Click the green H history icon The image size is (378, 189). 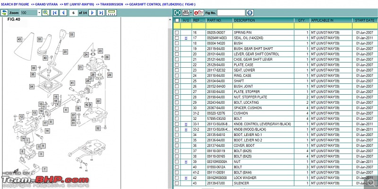pos(177,13)
